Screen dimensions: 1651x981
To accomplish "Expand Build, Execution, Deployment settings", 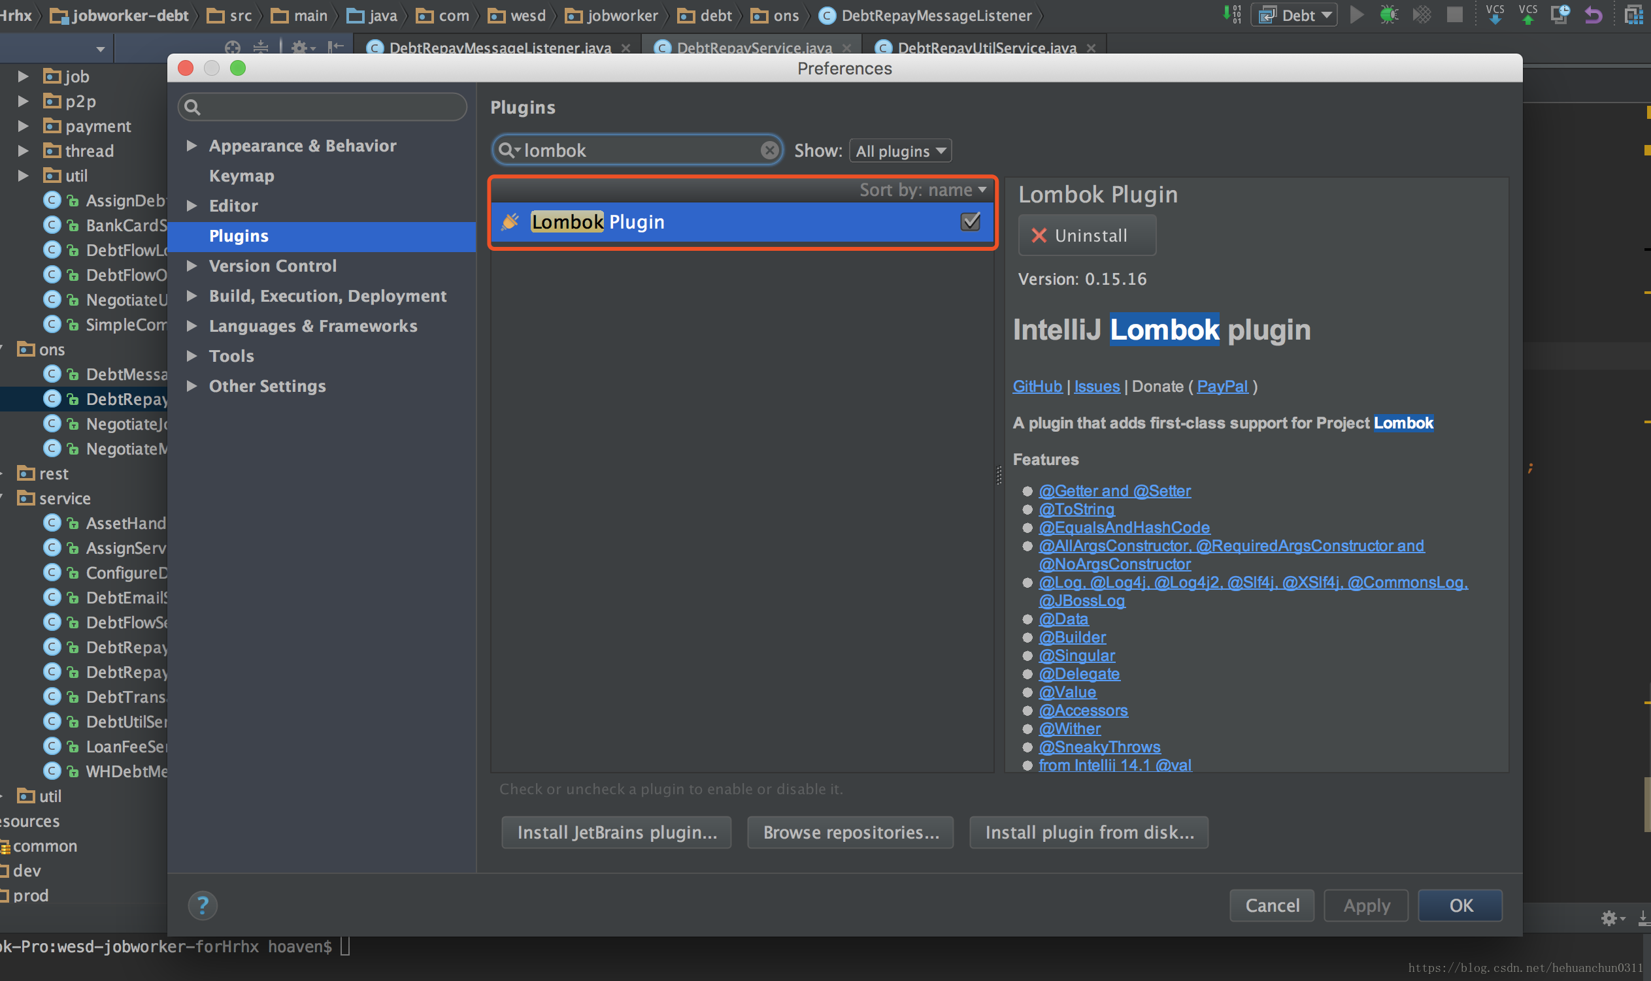I will [191, 295].
